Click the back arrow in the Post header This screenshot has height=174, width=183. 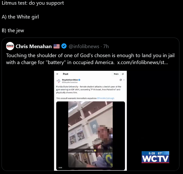coord(57,74)
